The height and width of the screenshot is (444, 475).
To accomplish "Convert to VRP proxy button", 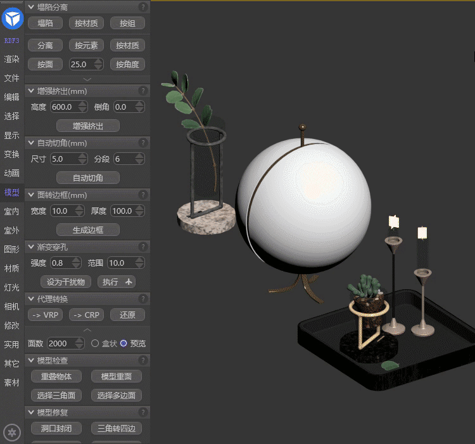I will click(x=45, y=315).
